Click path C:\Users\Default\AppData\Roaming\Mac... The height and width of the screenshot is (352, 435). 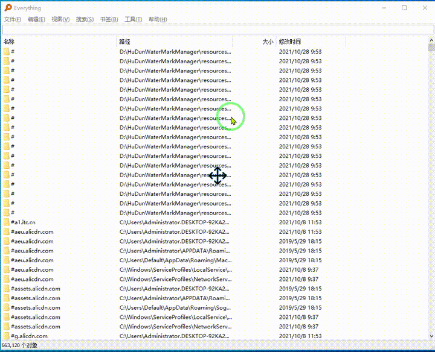176,260
